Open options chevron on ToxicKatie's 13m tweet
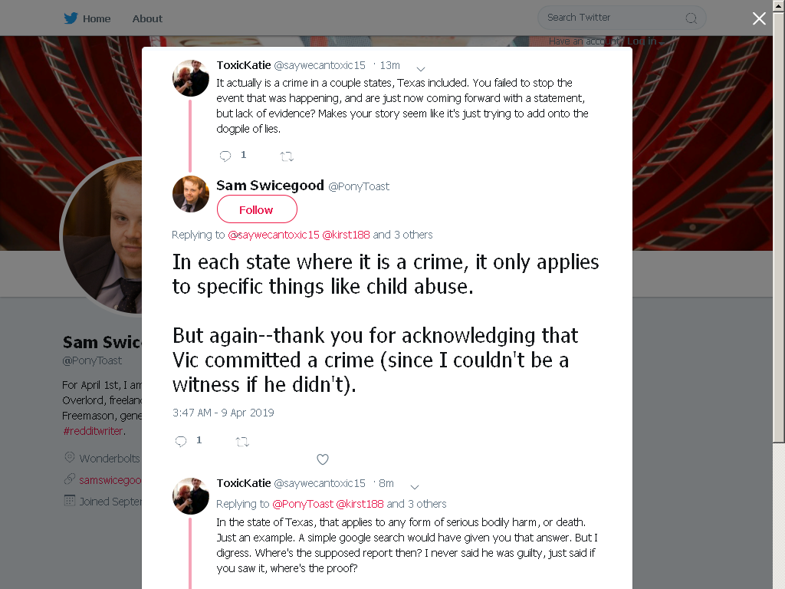 coord(421,68)
